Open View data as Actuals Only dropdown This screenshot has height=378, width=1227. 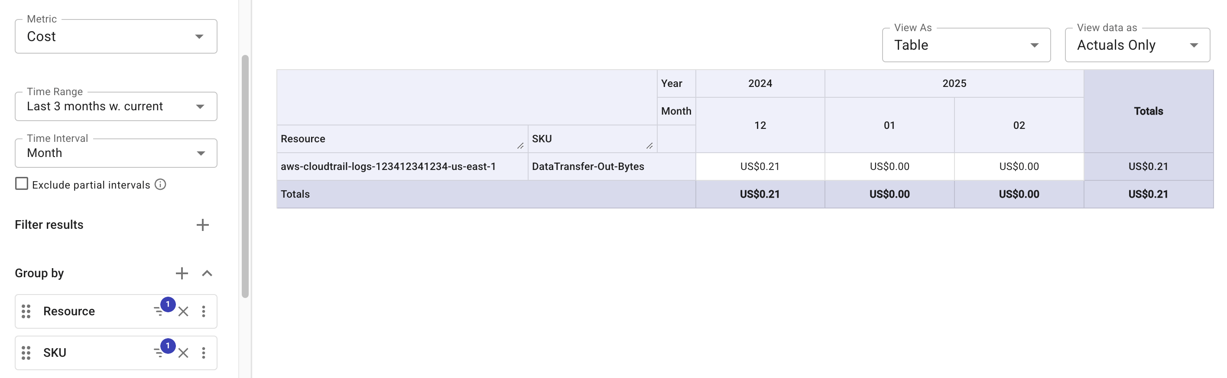[x=1136, y=45]
